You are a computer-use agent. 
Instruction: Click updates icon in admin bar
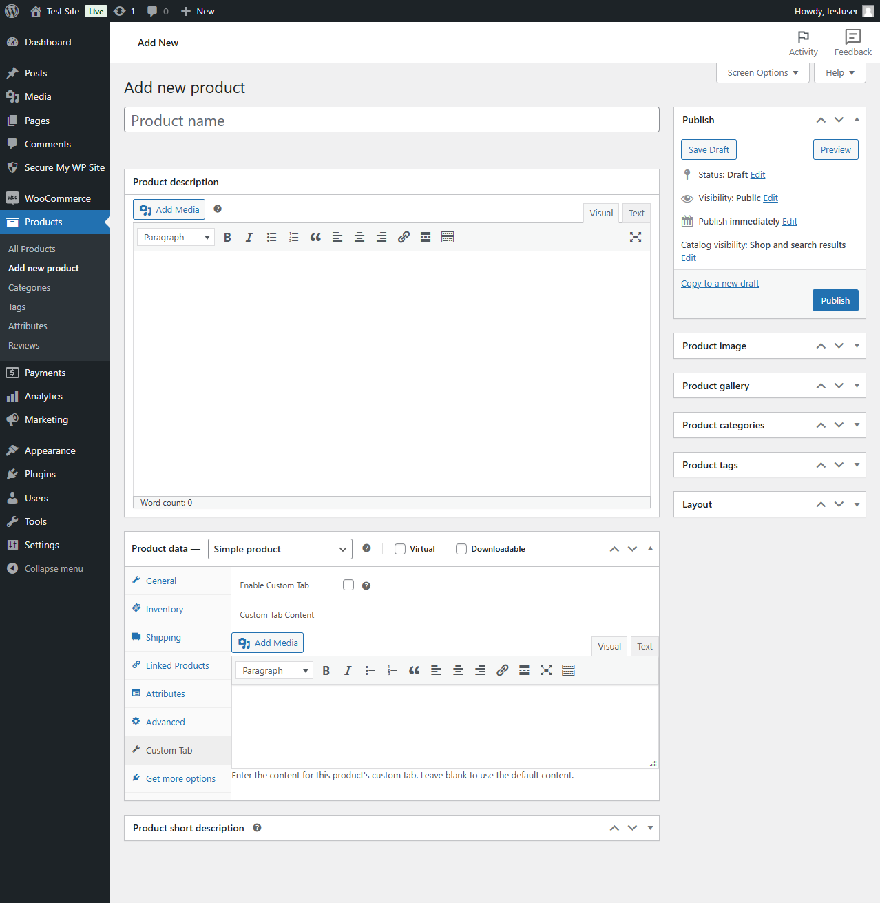coord(125,11)
